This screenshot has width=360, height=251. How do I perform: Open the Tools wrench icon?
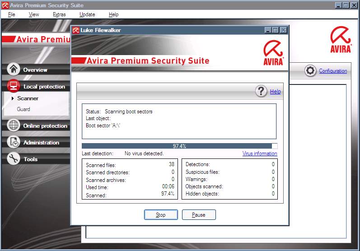[x=14, y=158]
